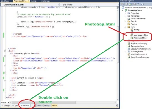Viewport: 152px width, 109px height.
Task: Click Show All Files toolbar icon
Action: (127, 4)
